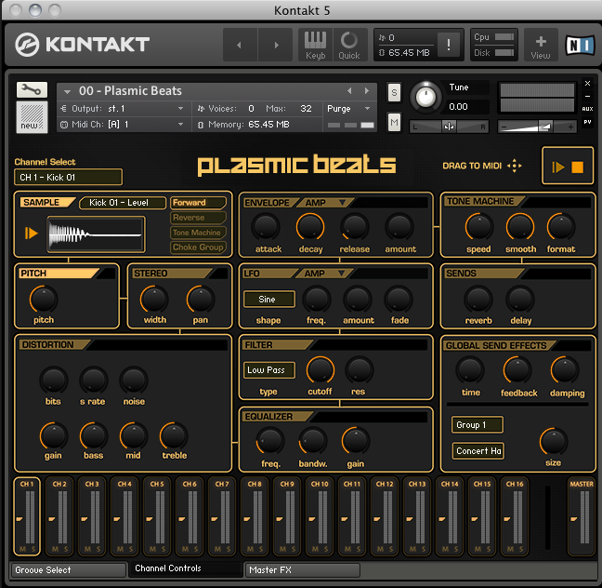Screen dimensions: 602x588
Task: Switch to the Master FX tab
Action: click(303, 570)
